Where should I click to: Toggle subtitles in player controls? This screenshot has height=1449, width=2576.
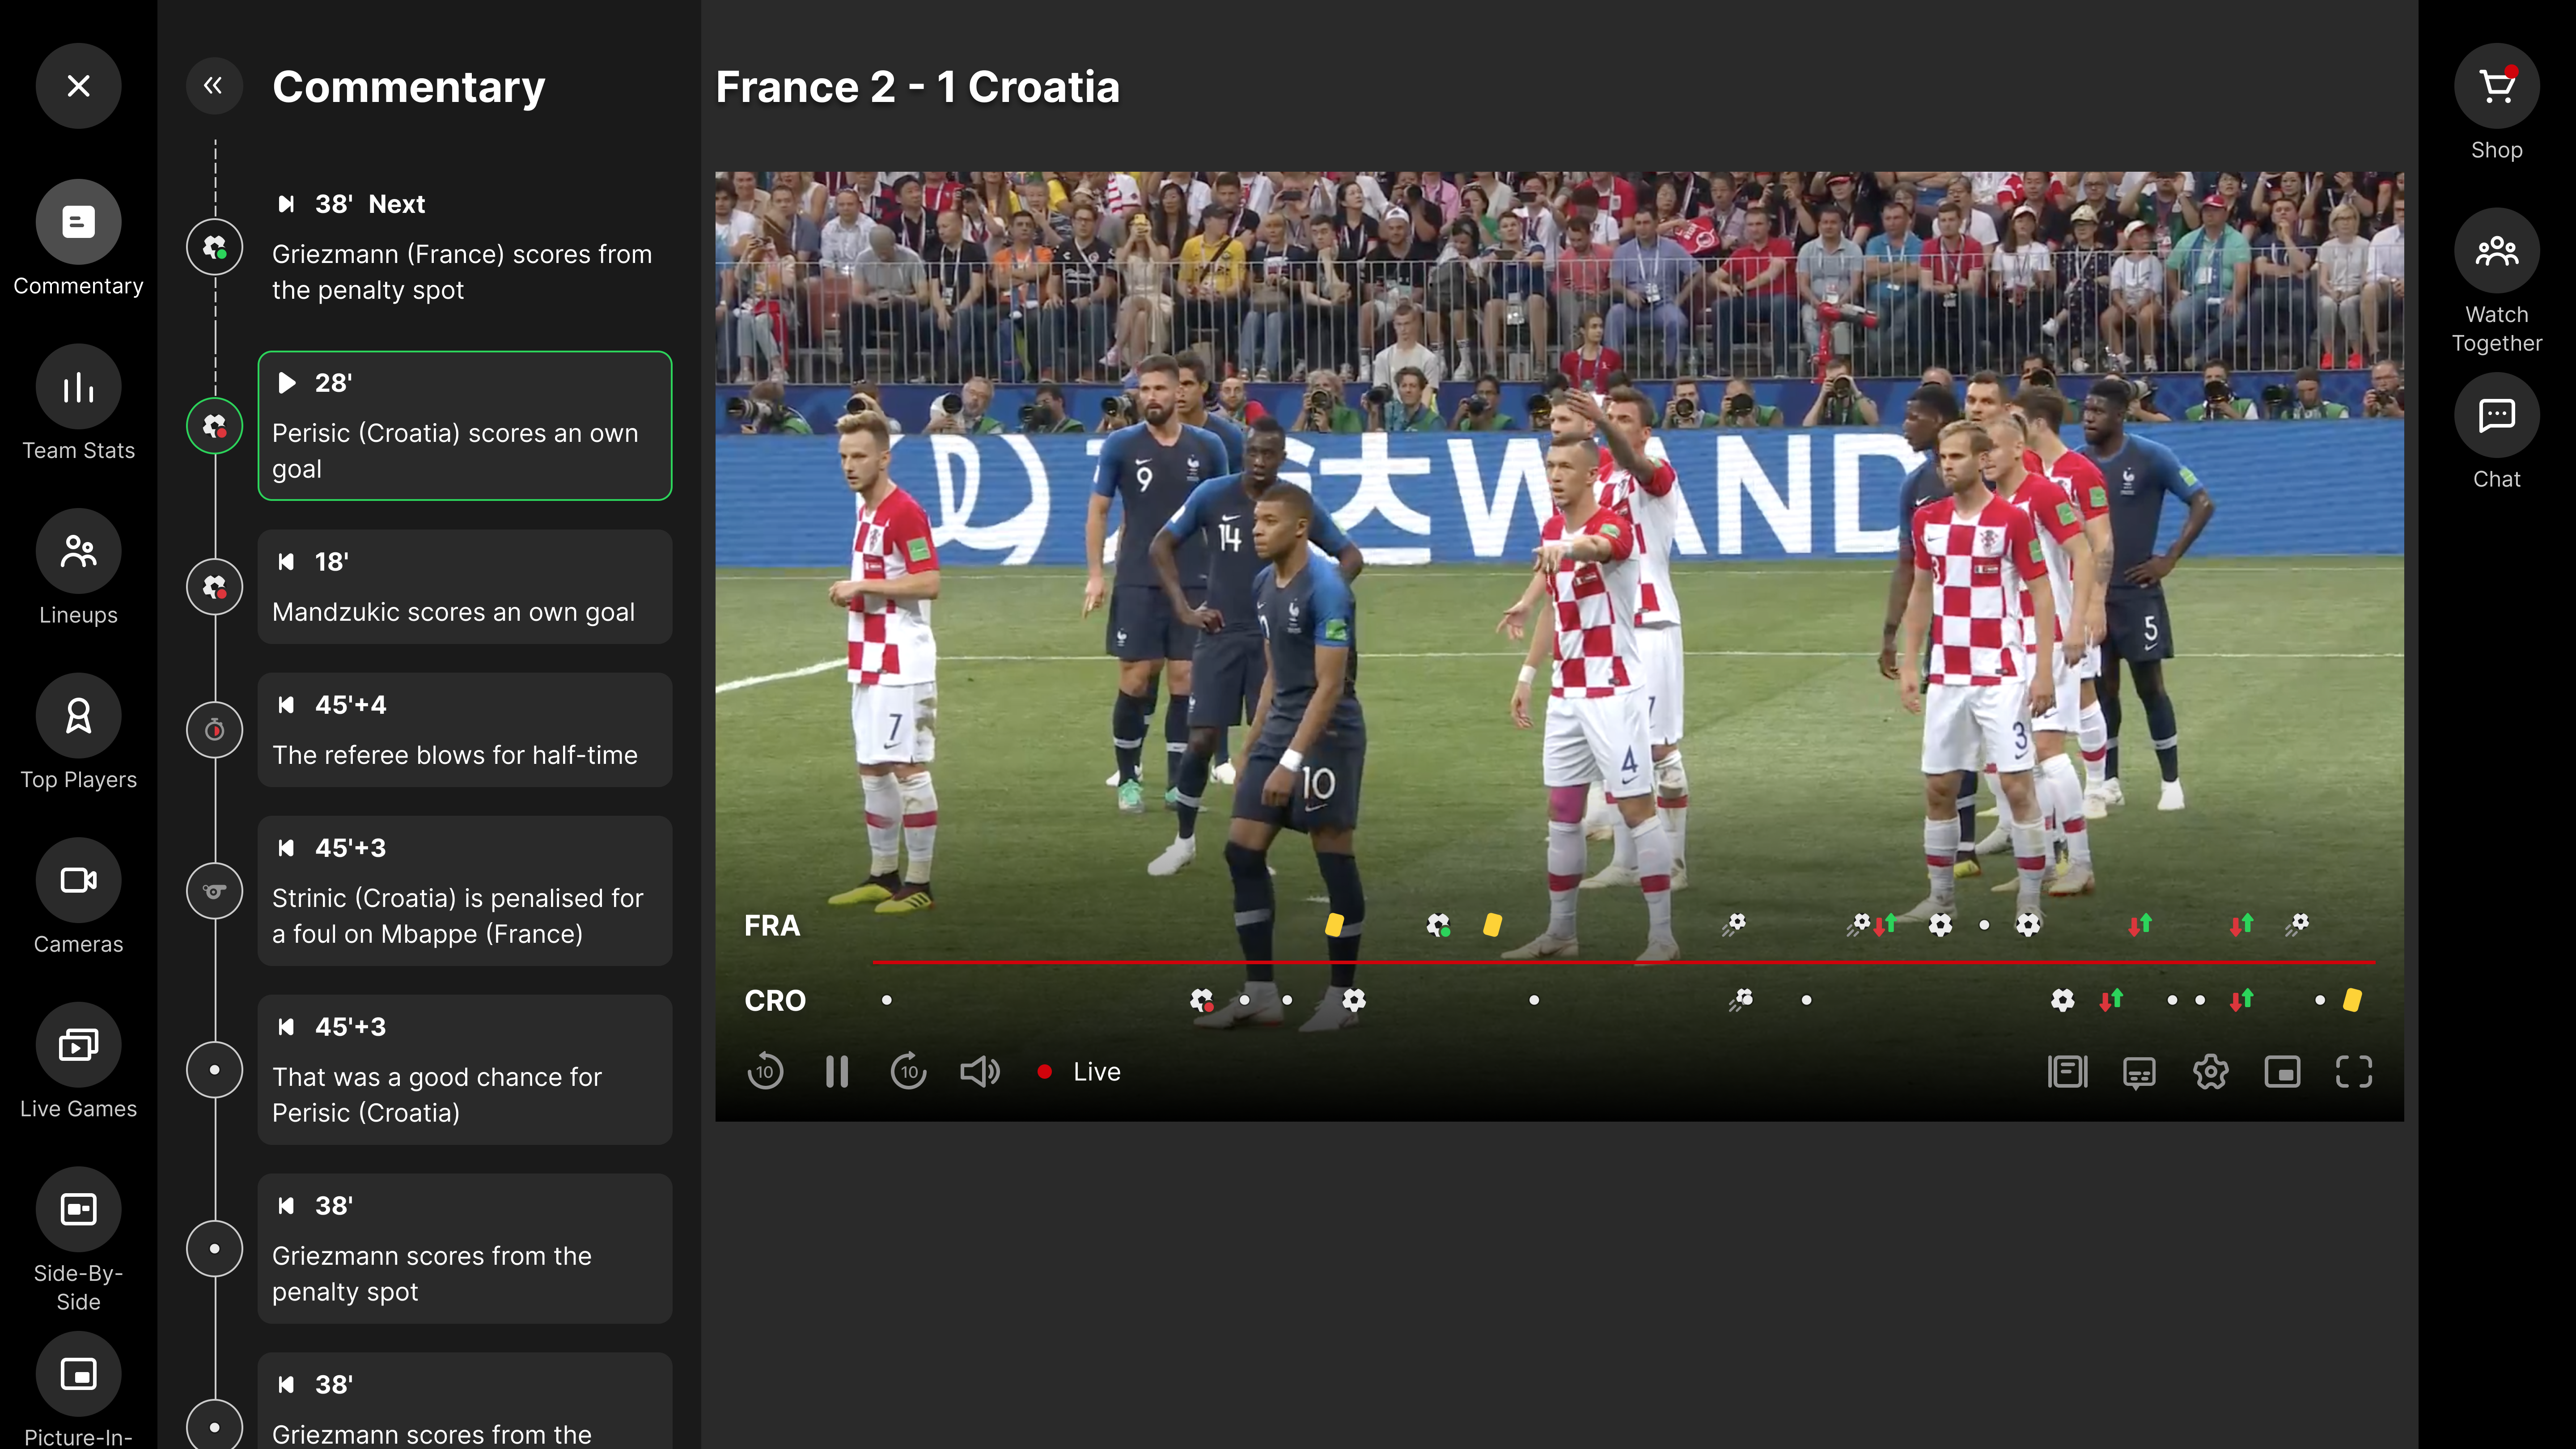(2139, 1072)
